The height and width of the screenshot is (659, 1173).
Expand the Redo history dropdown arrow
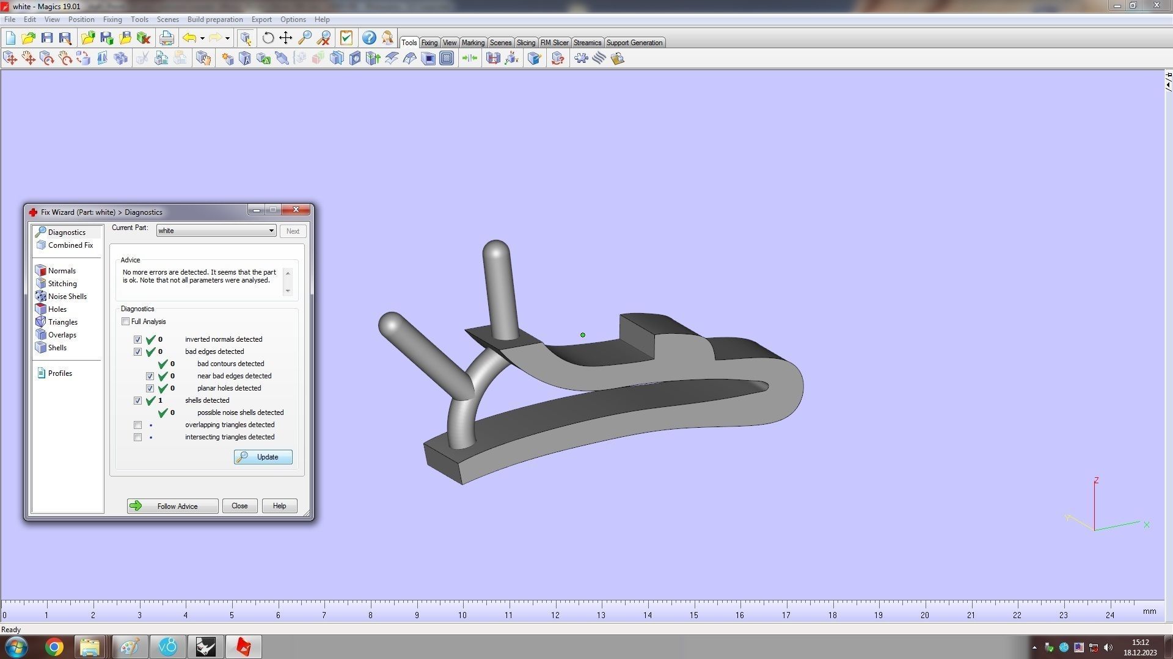click(227, 38)
